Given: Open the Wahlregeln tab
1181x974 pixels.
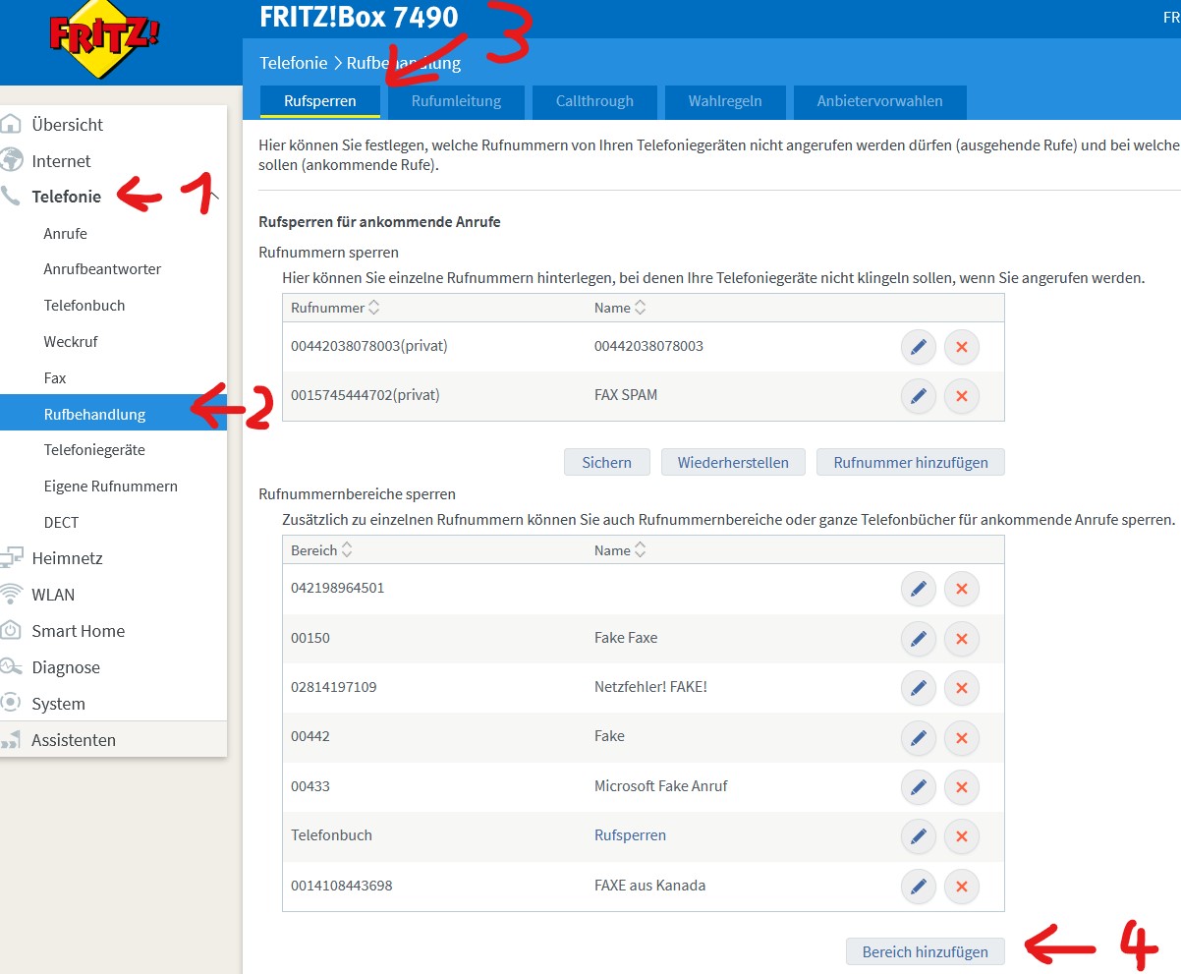Looking at the screenshot, I should coord(724,101).
